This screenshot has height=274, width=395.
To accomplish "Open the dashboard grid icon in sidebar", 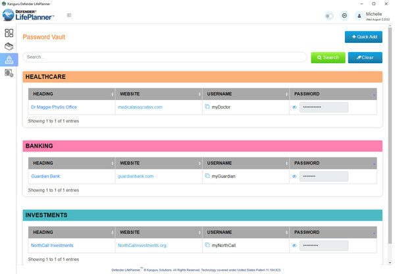I will (9, 33).
